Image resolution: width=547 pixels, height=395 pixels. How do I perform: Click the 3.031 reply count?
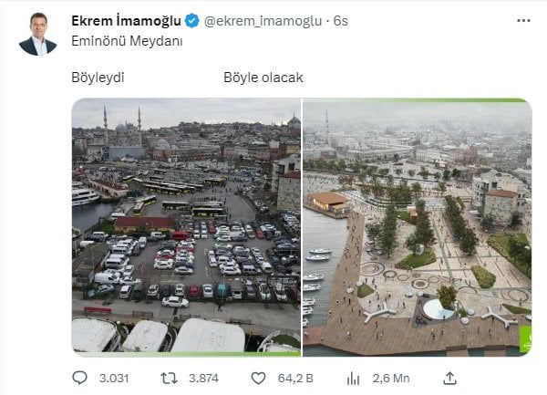click(114, 379)
